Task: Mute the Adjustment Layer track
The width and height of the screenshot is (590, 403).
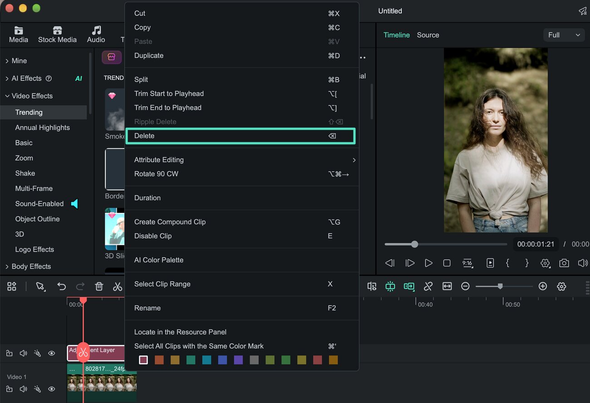Action: click(23, 353)
